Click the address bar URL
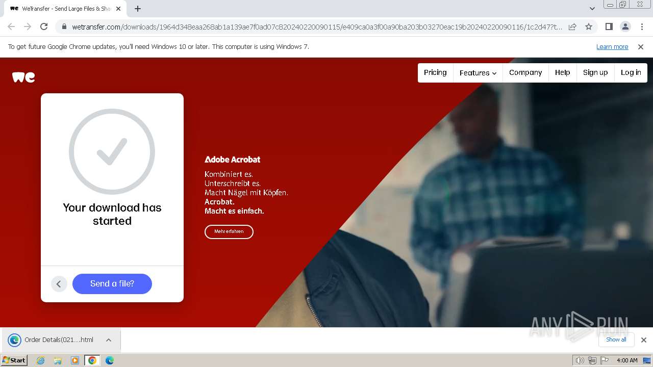The image size is (653, 367). 317,27
